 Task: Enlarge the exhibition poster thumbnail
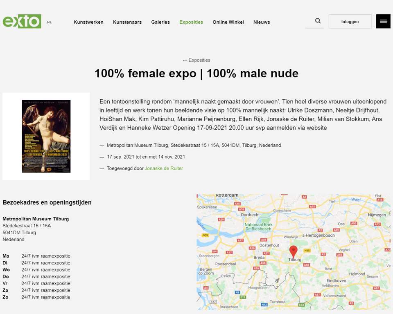[x=46, y=136]
